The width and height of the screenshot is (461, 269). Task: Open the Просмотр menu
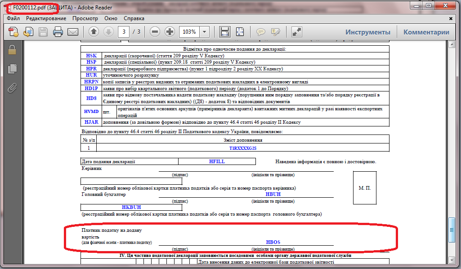click(x=85, y=18)
